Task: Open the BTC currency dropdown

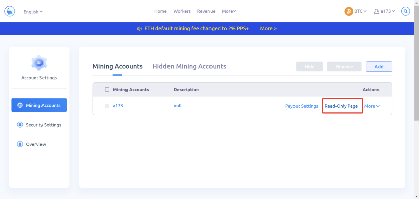Action: (x=360, y=11)
